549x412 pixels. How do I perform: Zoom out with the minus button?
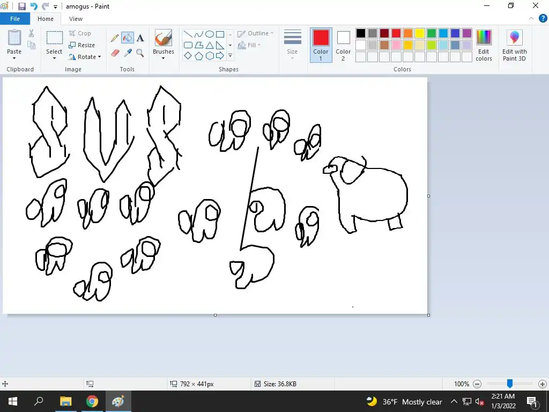477,384
